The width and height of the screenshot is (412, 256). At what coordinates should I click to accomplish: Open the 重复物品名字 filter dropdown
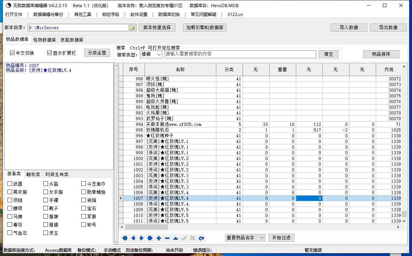click(245, 238)
